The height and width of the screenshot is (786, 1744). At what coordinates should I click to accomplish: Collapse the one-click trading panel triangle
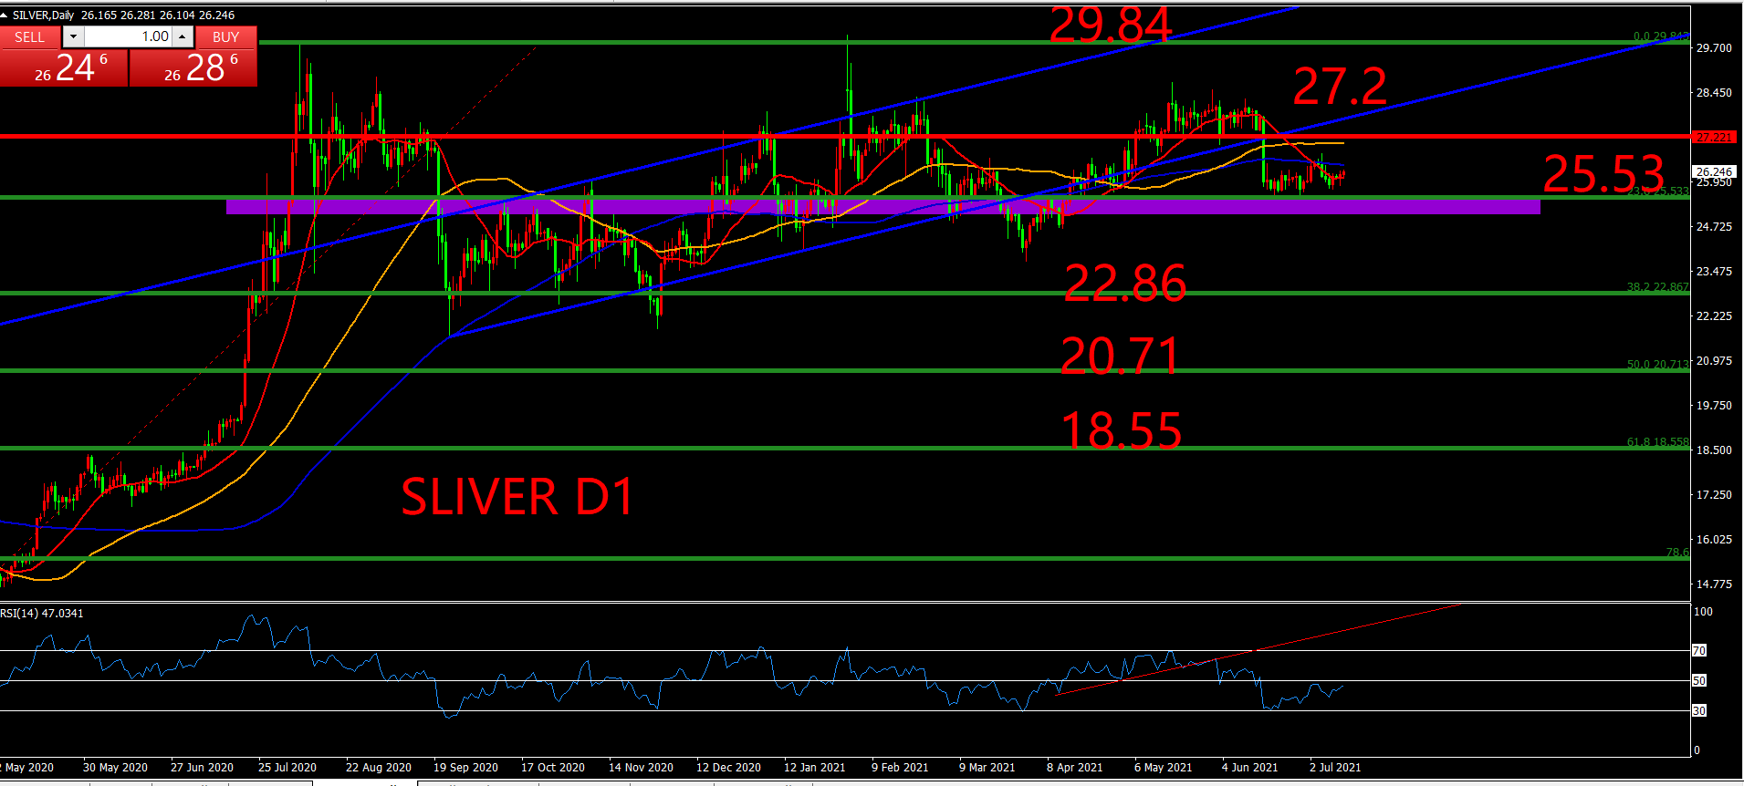coord(5,15)
